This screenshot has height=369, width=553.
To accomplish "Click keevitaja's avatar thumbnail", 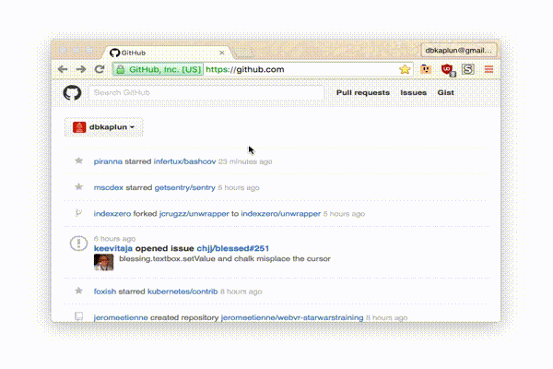I will click(x=103, y=262).
